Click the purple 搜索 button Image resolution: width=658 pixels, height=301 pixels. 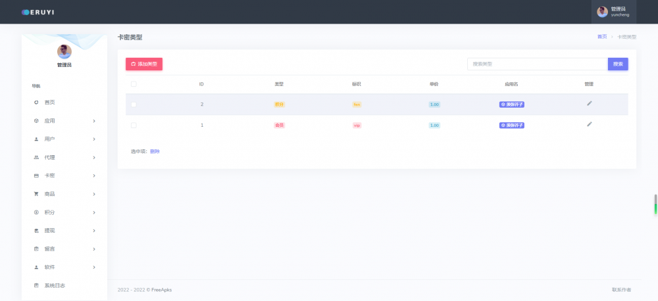(x=617, y=64)
